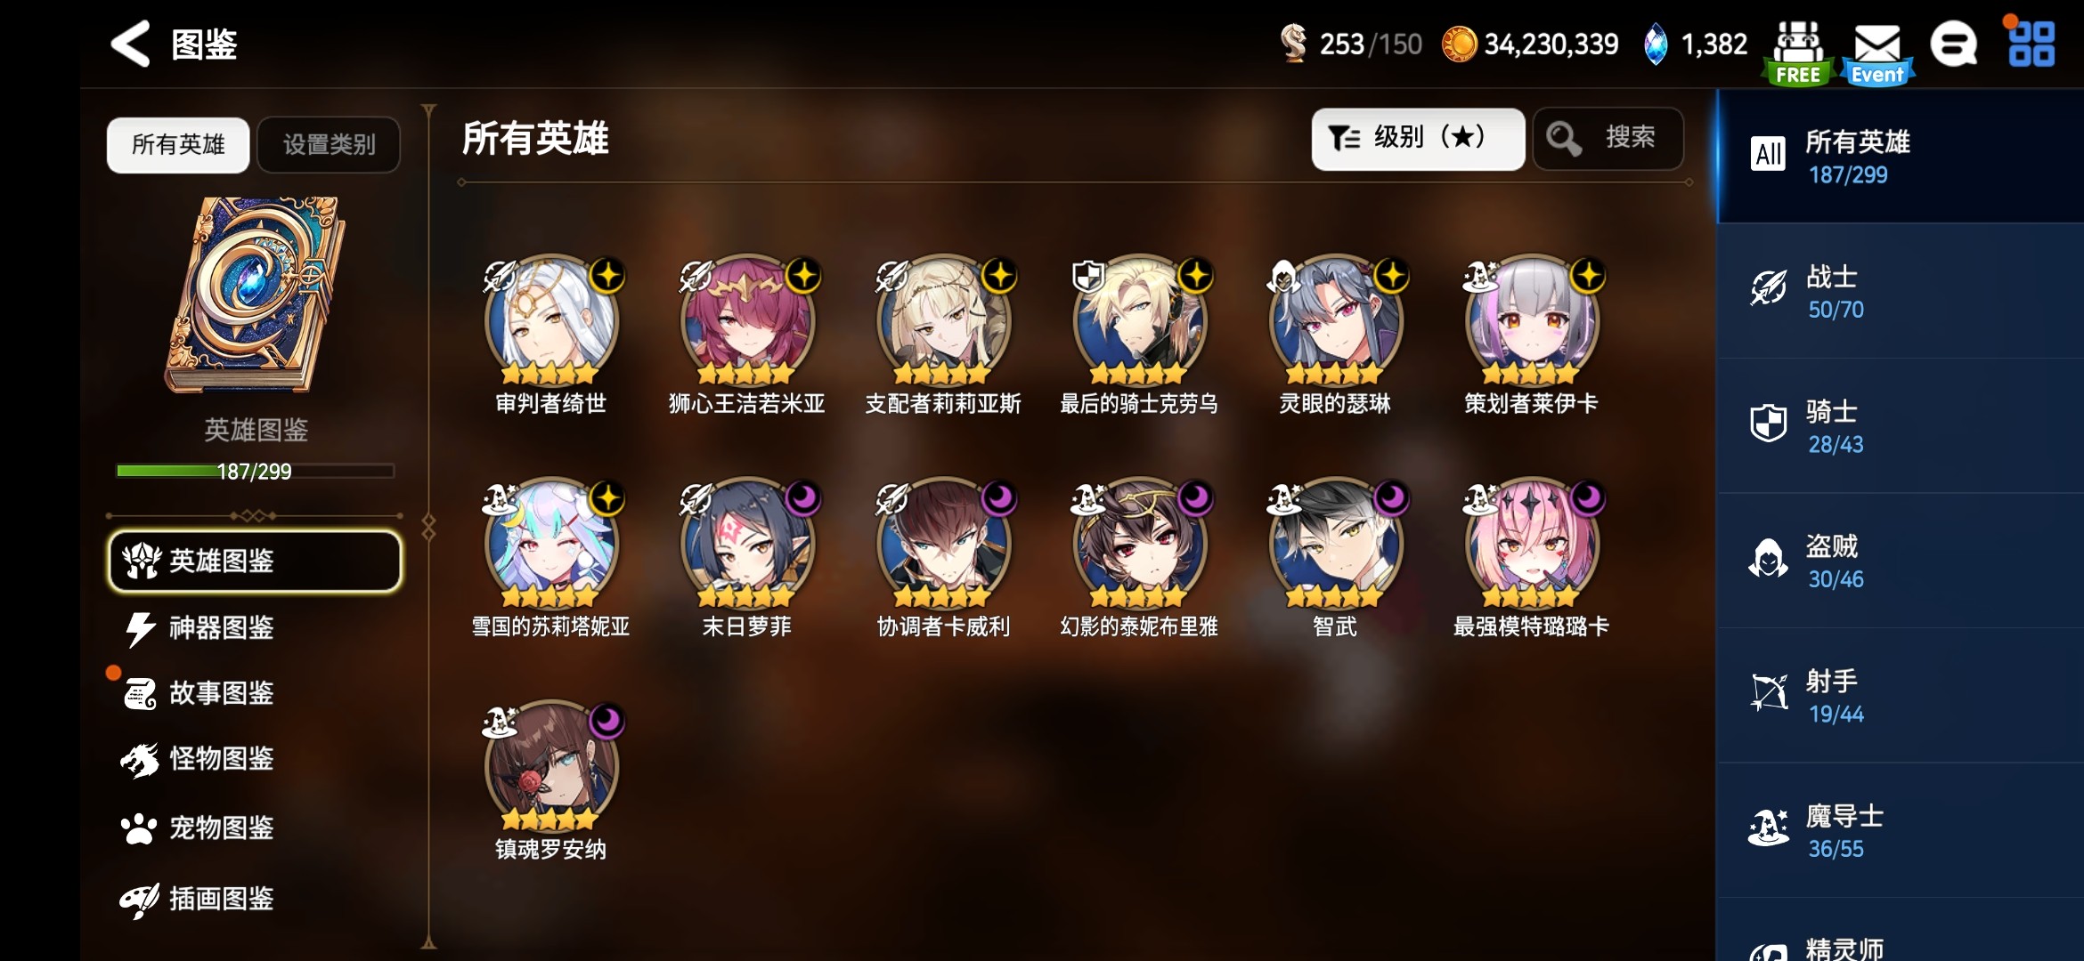The width and height of the screenshot is (2084, 961).
Task: Click the 搜索 search field
Action: [x=1608, y=139]
